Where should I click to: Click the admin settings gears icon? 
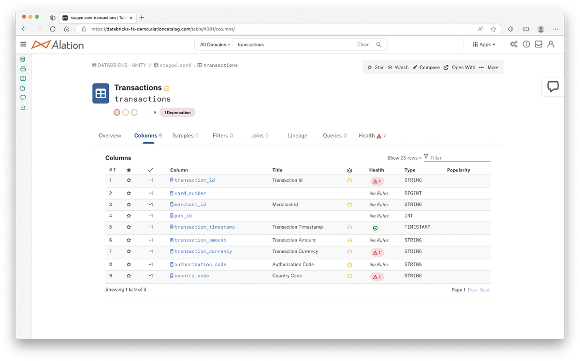[x=514, y=44]
